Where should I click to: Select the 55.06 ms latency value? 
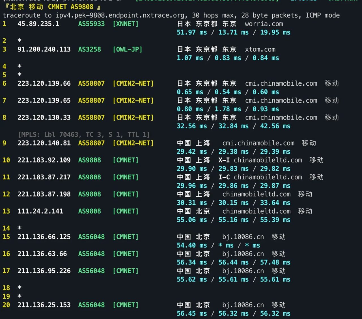coord(192,220)
